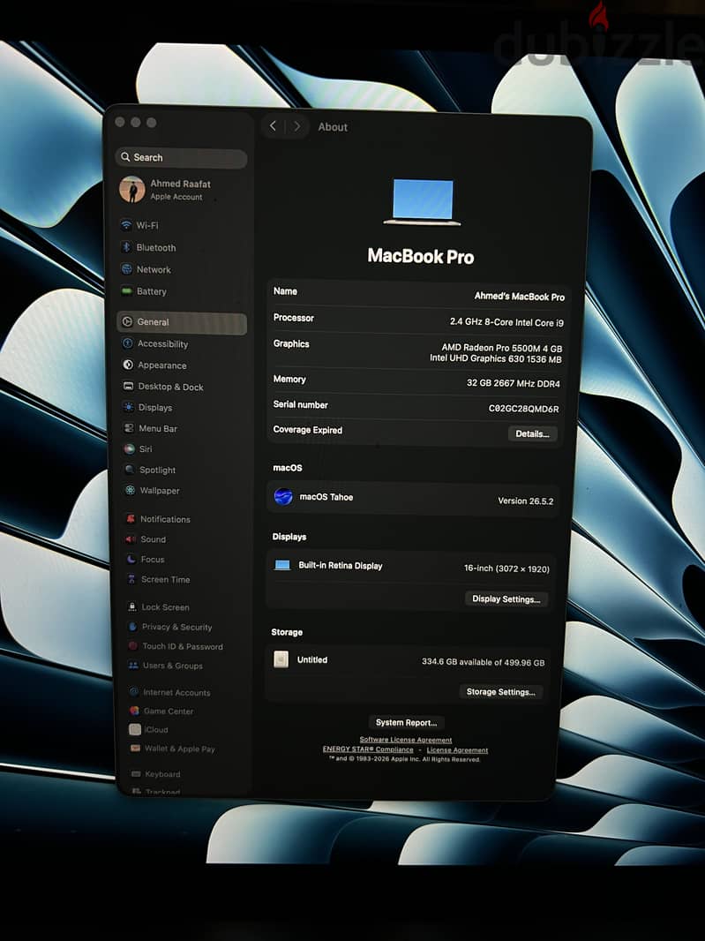Viewport: 705px width, 941px height.
Task: Open Game Center icon
Action: click(x=134, y=711)
